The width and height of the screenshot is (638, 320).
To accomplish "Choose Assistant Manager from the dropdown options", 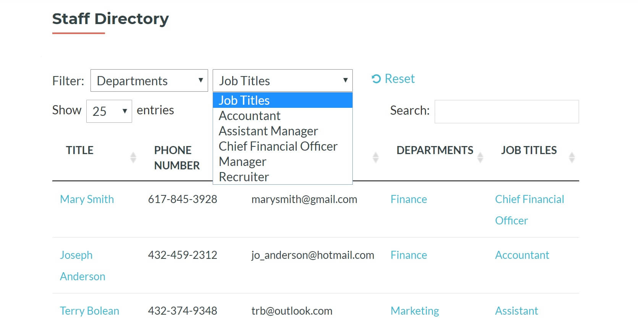I will pos(268,131).
